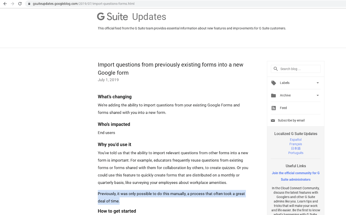Click the envelope email icon

(x=273, y=120)
